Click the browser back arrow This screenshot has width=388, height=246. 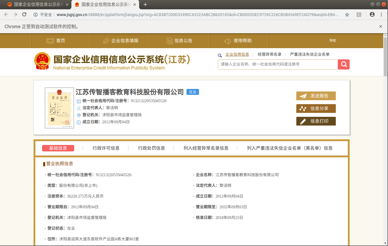click(6, 14)
